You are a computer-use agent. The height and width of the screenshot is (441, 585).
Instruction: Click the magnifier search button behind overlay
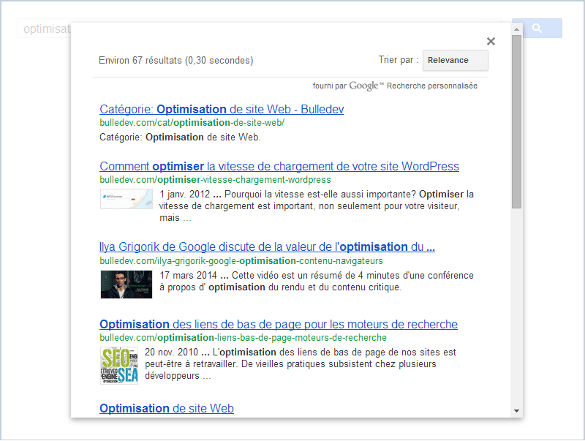(x=537, y=29)
